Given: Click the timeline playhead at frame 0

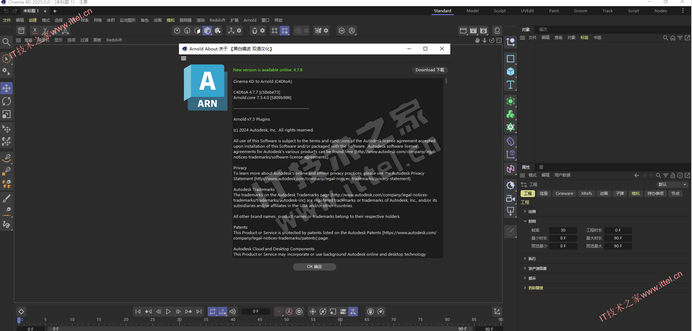Looking at the screenshot, I should click(x=19, y=320).
